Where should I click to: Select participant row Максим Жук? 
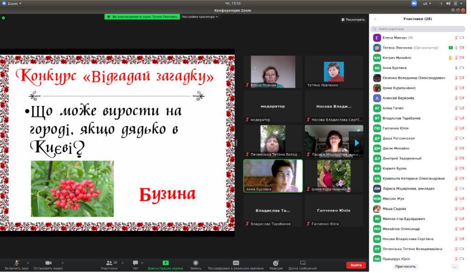[419, 198]
